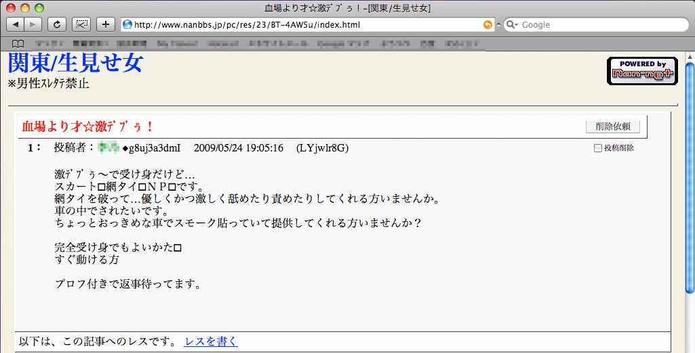Reload the current page
Image resolution: width=695 pixels, height=353 pixels.
coord(57,24)
